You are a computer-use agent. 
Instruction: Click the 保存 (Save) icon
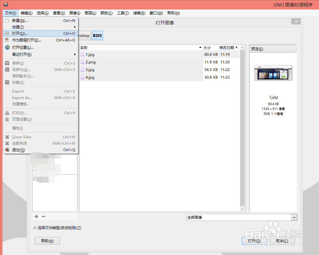8,63
